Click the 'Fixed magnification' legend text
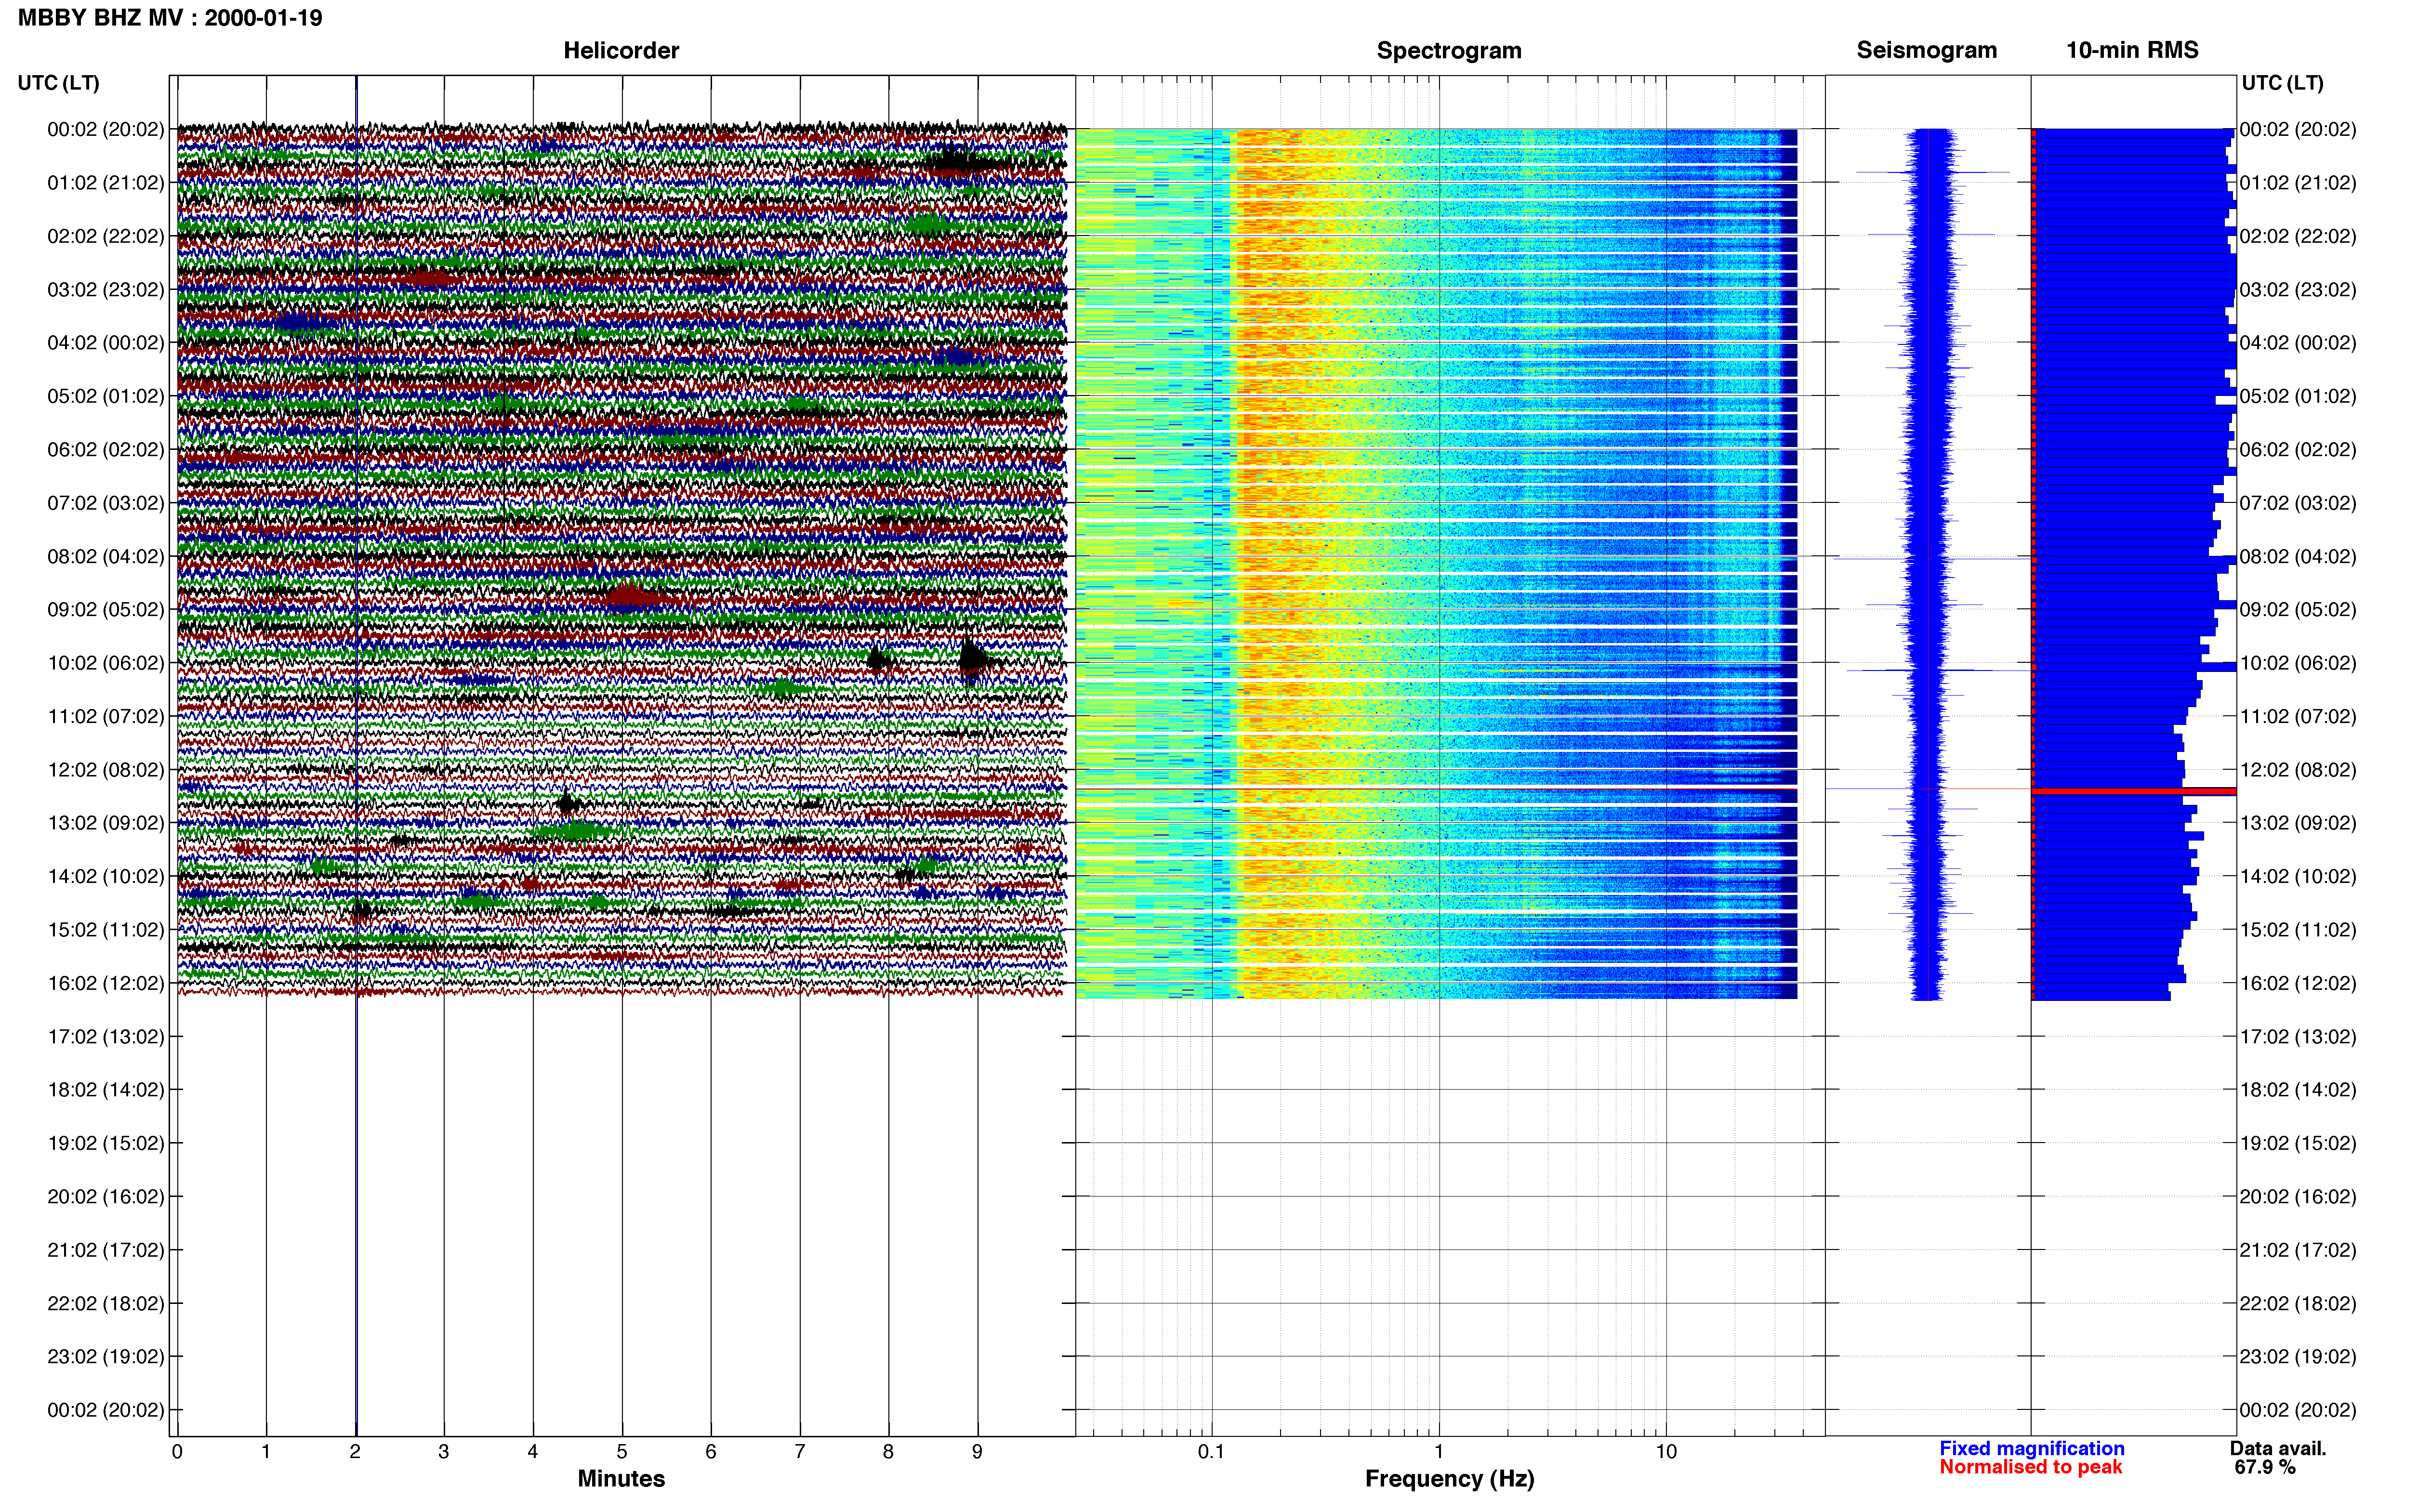The image size is (2418, 1512). pos(2032,1448)
